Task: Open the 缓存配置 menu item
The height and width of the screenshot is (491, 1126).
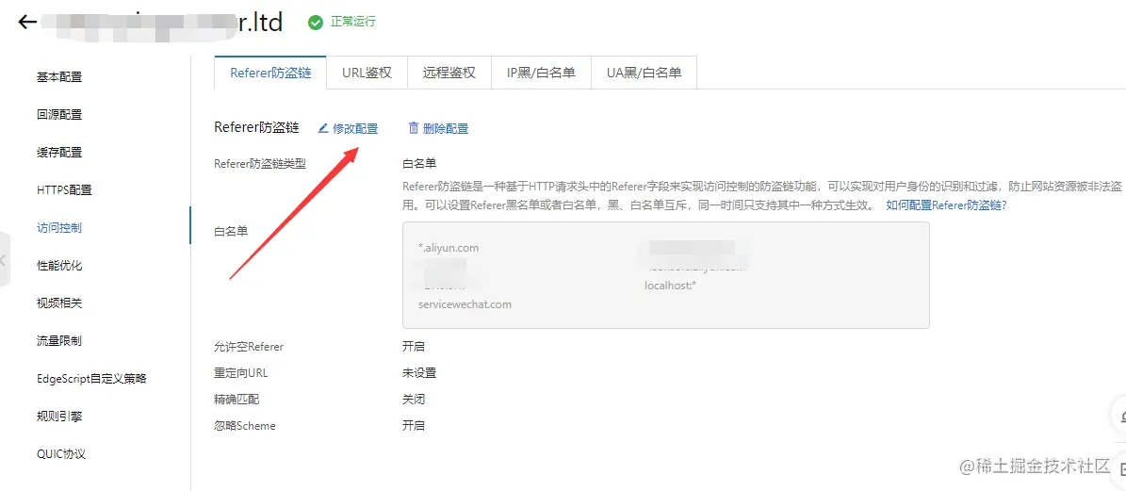Action: click(59, 152)
